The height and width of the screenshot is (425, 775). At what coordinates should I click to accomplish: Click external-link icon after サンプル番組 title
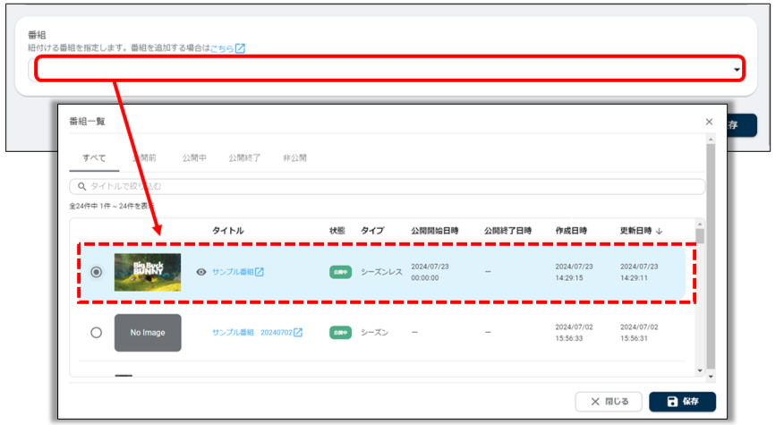click(x=260, y=272)
